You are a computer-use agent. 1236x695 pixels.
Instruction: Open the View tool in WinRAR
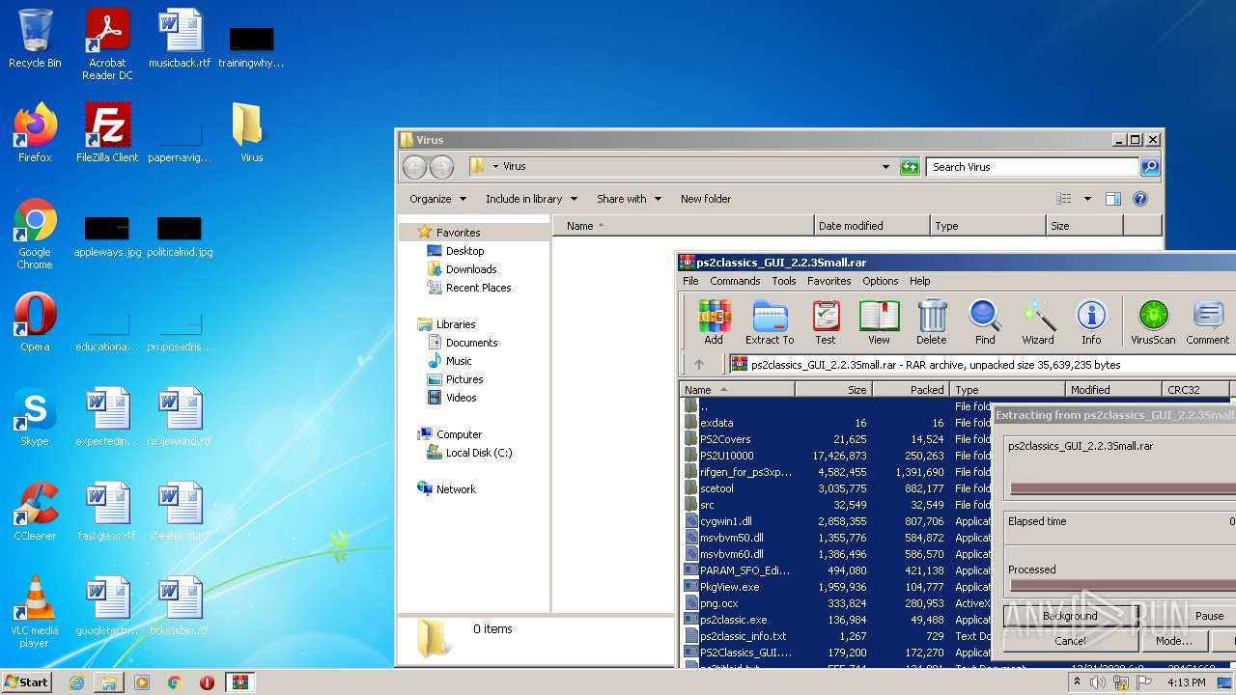coord(879,322)
